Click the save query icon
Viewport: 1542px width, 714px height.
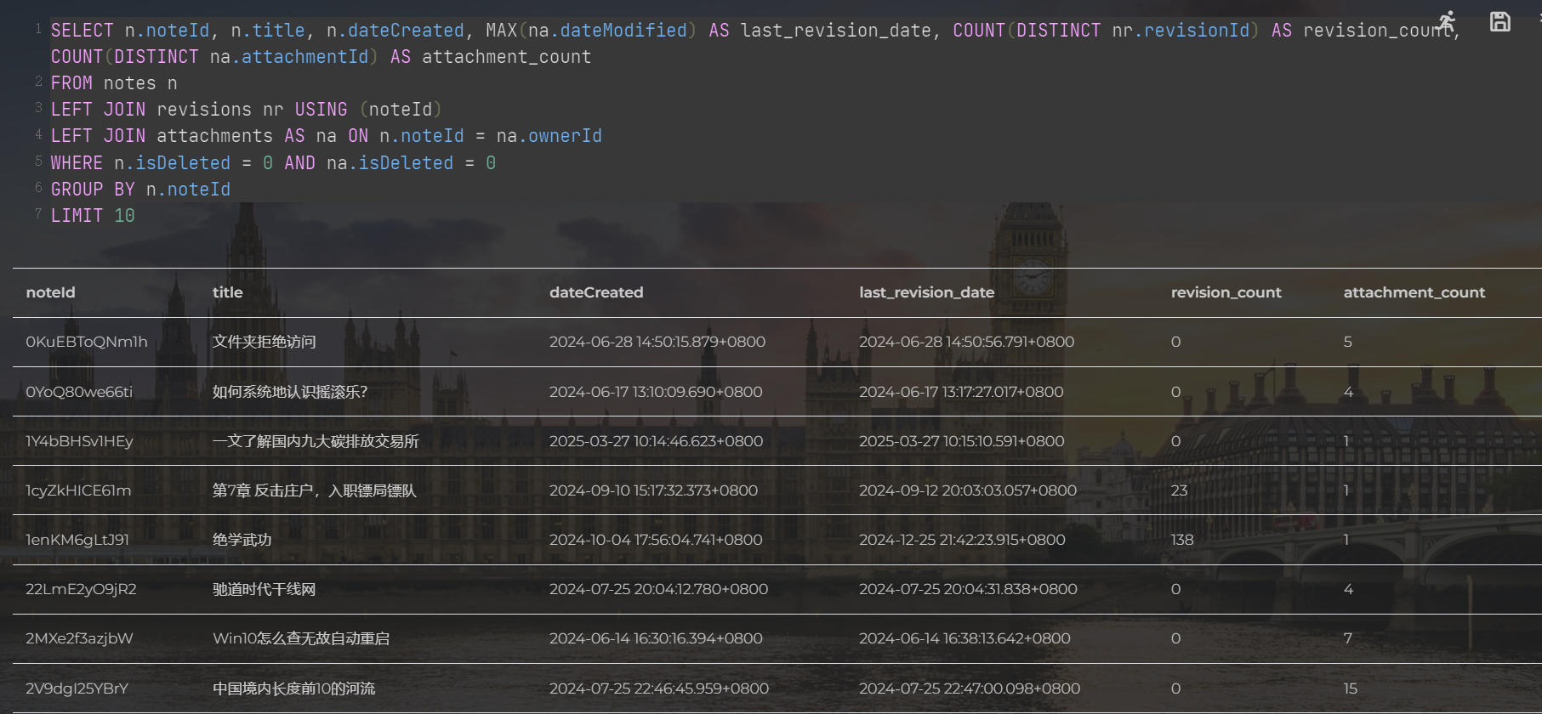point(1500,21)
